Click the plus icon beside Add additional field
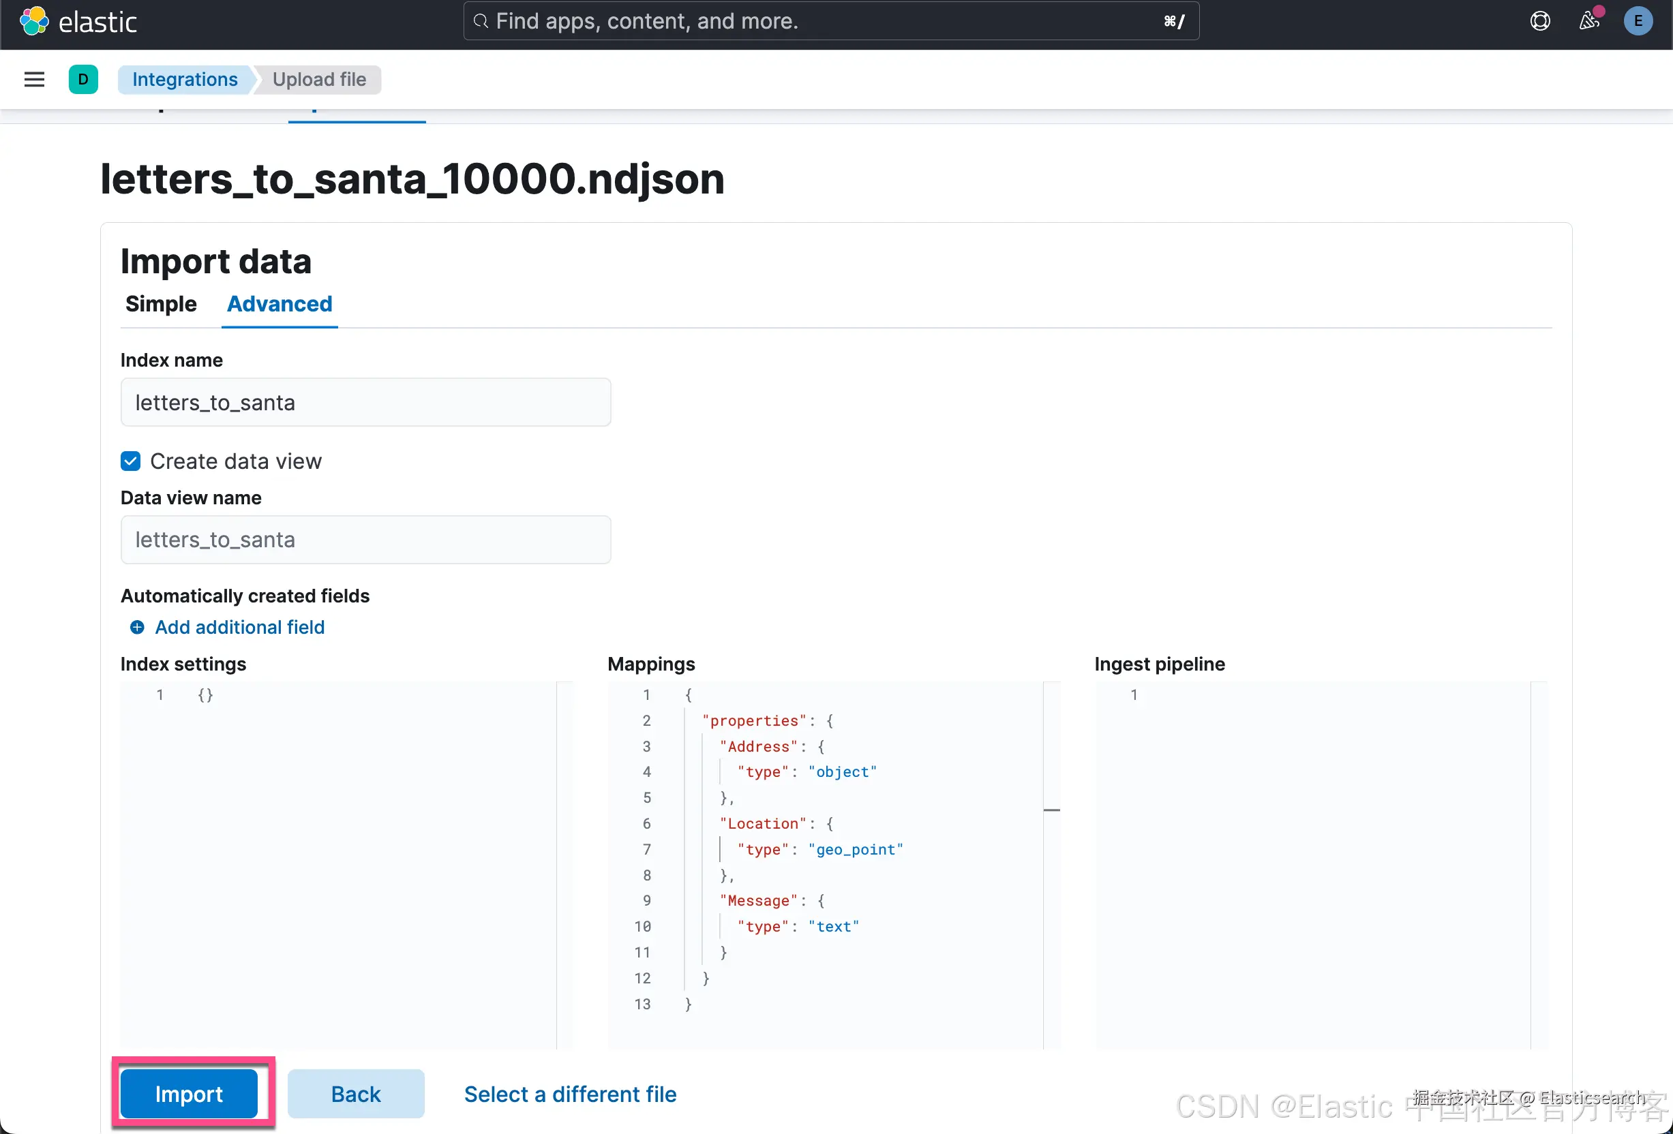This screenshot has height=1134, width=1673. [x=137, y=628]
